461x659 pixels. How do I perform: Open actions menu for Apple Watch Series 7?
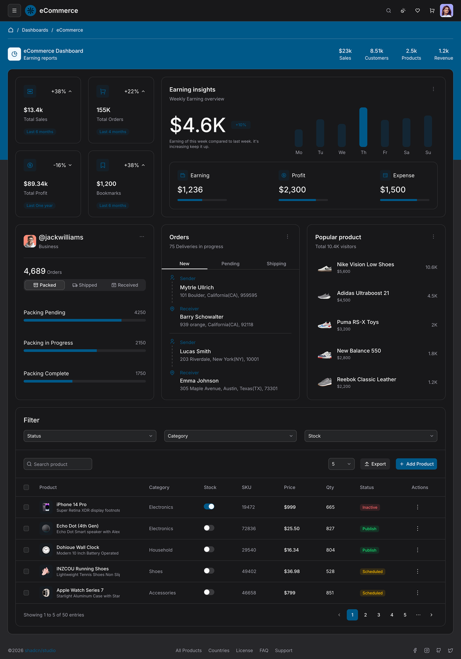(418, 593)
